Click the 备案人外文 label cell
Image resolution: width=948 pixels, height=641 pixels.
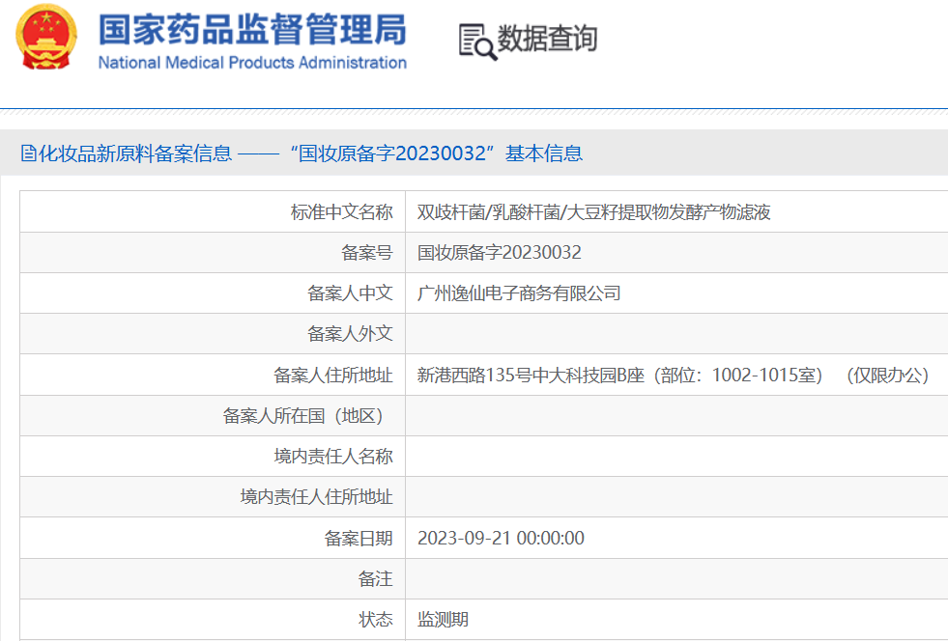point(213,333)
